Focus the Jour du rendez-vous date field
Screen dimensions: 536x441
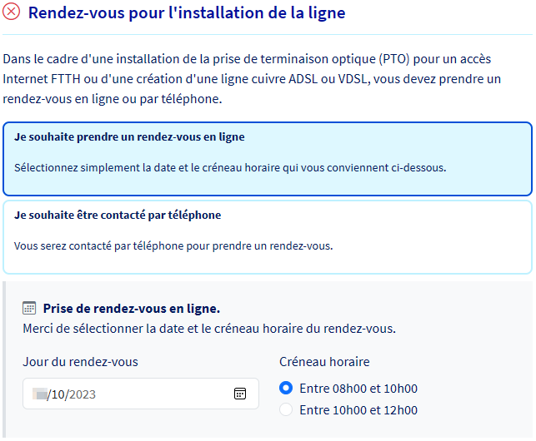click(141, 394)
